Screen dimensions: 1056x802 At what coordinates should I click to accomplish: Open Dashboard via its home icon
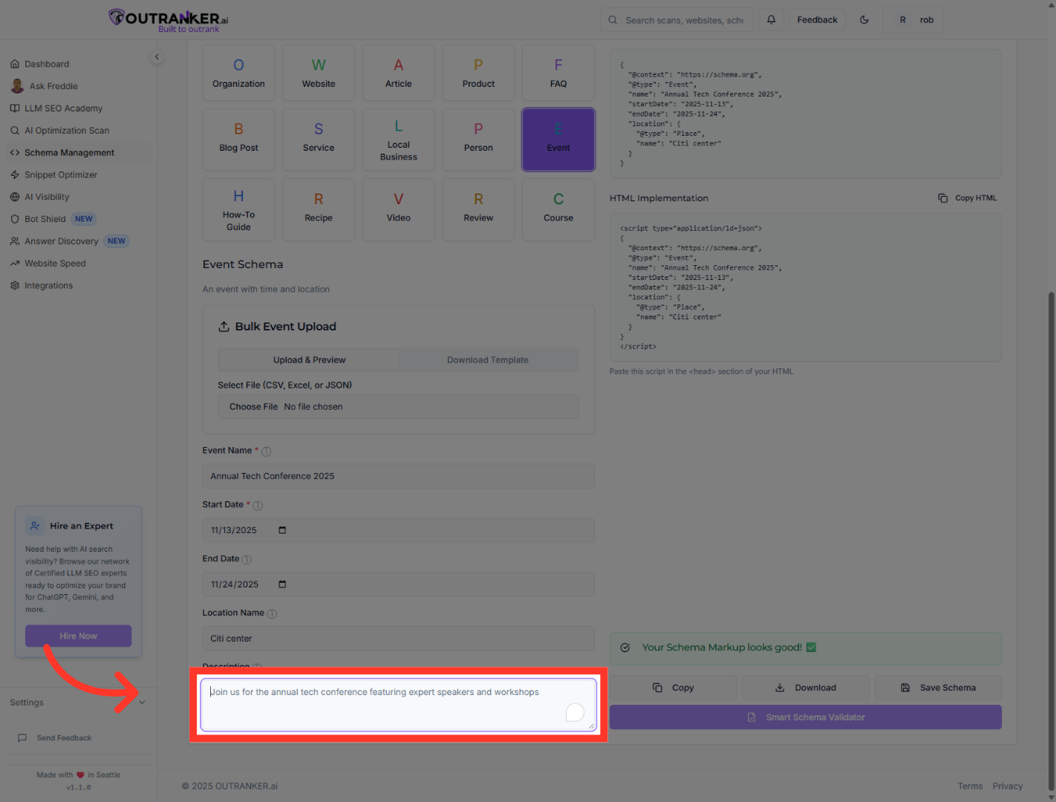15,64
